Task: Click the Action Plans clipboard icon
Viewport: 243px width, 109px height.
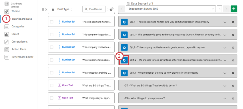Action: click(7, 49)
